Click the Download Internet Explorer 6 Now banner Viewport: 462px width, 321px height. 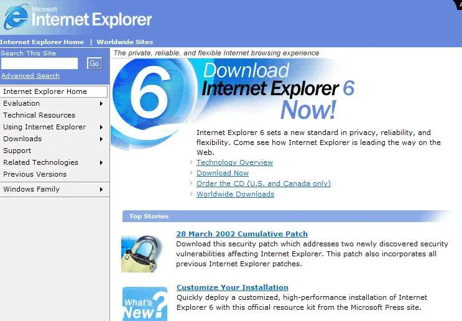pos(277,90)
